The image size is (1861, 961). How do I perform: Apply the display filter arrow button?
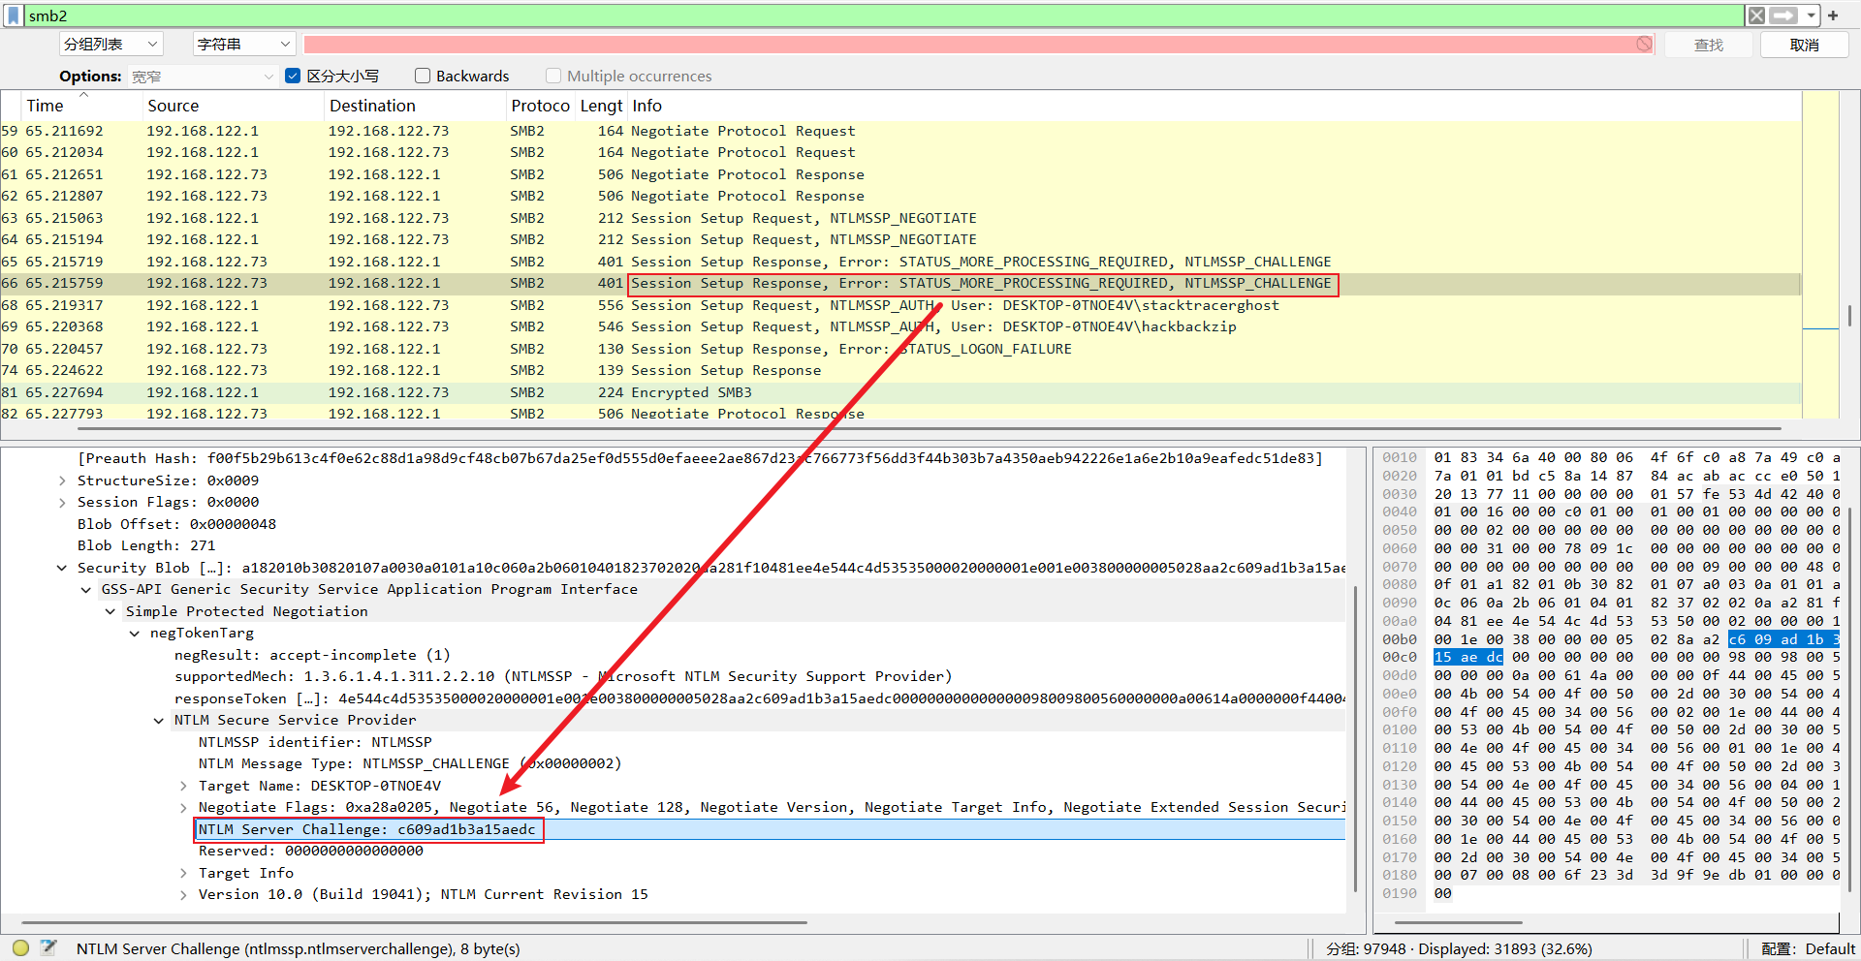tap(1783, 15)
